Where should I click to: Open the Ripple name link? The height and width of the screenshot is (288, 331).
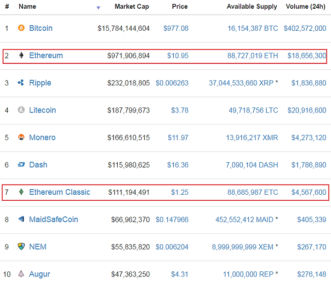click(x=40, y=83)
